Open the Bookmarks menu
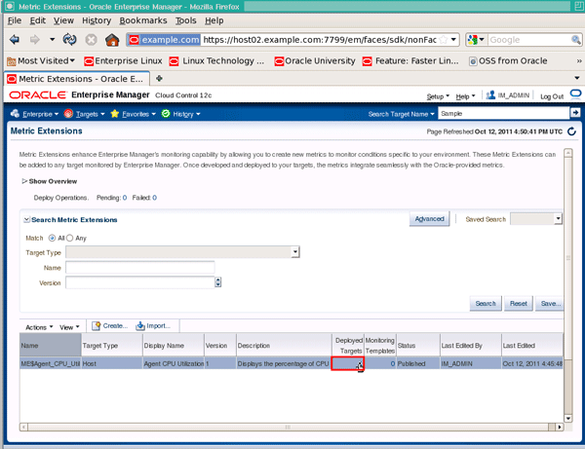 click(x=143, y=20)
